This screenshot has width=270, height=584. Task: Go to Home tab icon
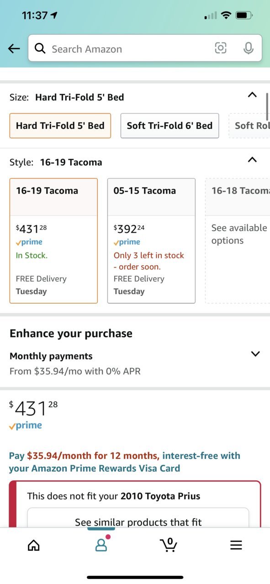coord(34,545)
